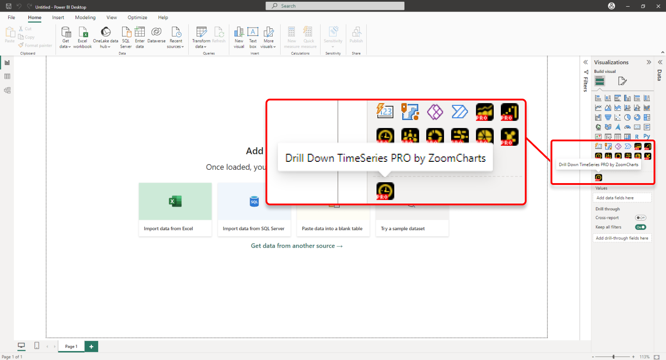The image size is (666, 360).
Task: Open More visuals dropdown
Action: [x=268, y=37]
